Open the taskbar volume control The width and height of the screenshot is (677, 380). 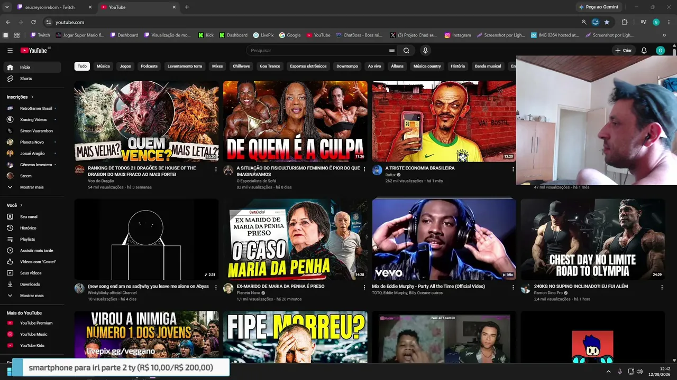coord(639,372)
